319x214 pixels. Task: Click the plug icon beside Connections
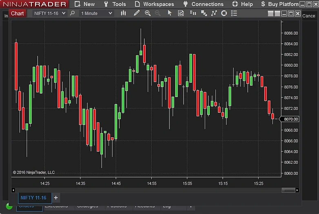pos(185,4)
